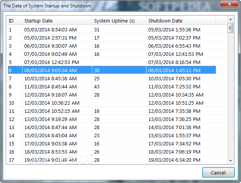The height and width of the screenshot is (183, 241).
Task: Click shutdown date 06/03/2014 6:55:43 PM
Action: [174, 46]
